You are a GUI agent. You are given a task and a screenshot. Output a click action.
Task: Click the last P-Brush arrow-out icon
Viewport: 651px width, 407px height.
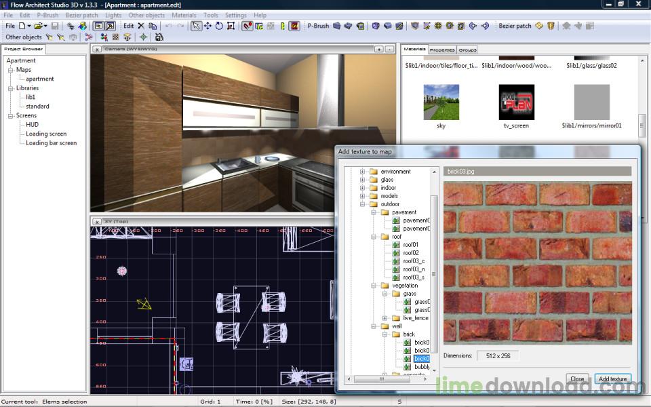pyautogui.click(x=485, y=26)
